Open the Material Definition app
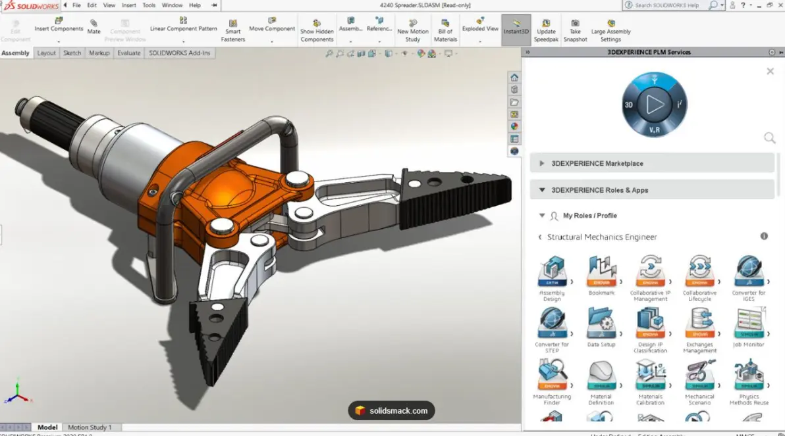This screenshot has width=785, height=436. coord(601,382)
